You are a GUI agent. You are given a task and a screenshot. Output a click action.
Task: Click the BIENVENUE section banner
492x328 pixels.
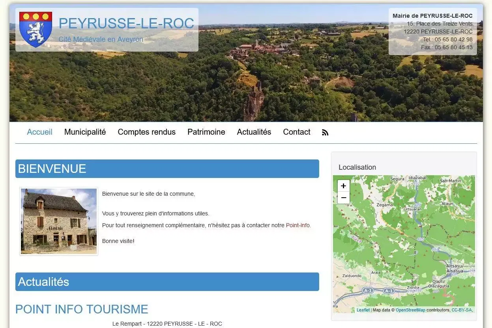point(167,169)
